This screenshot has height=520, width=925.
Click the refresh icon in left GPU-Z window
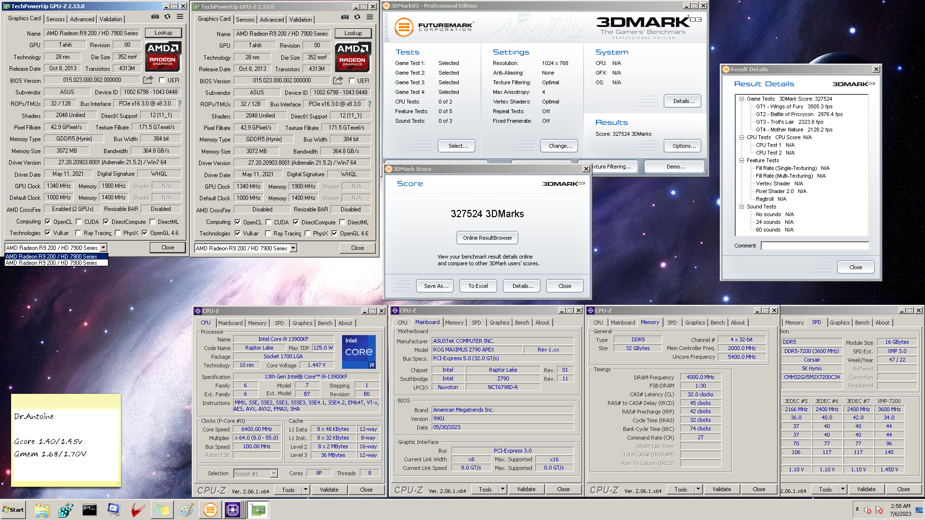[167, 17]
